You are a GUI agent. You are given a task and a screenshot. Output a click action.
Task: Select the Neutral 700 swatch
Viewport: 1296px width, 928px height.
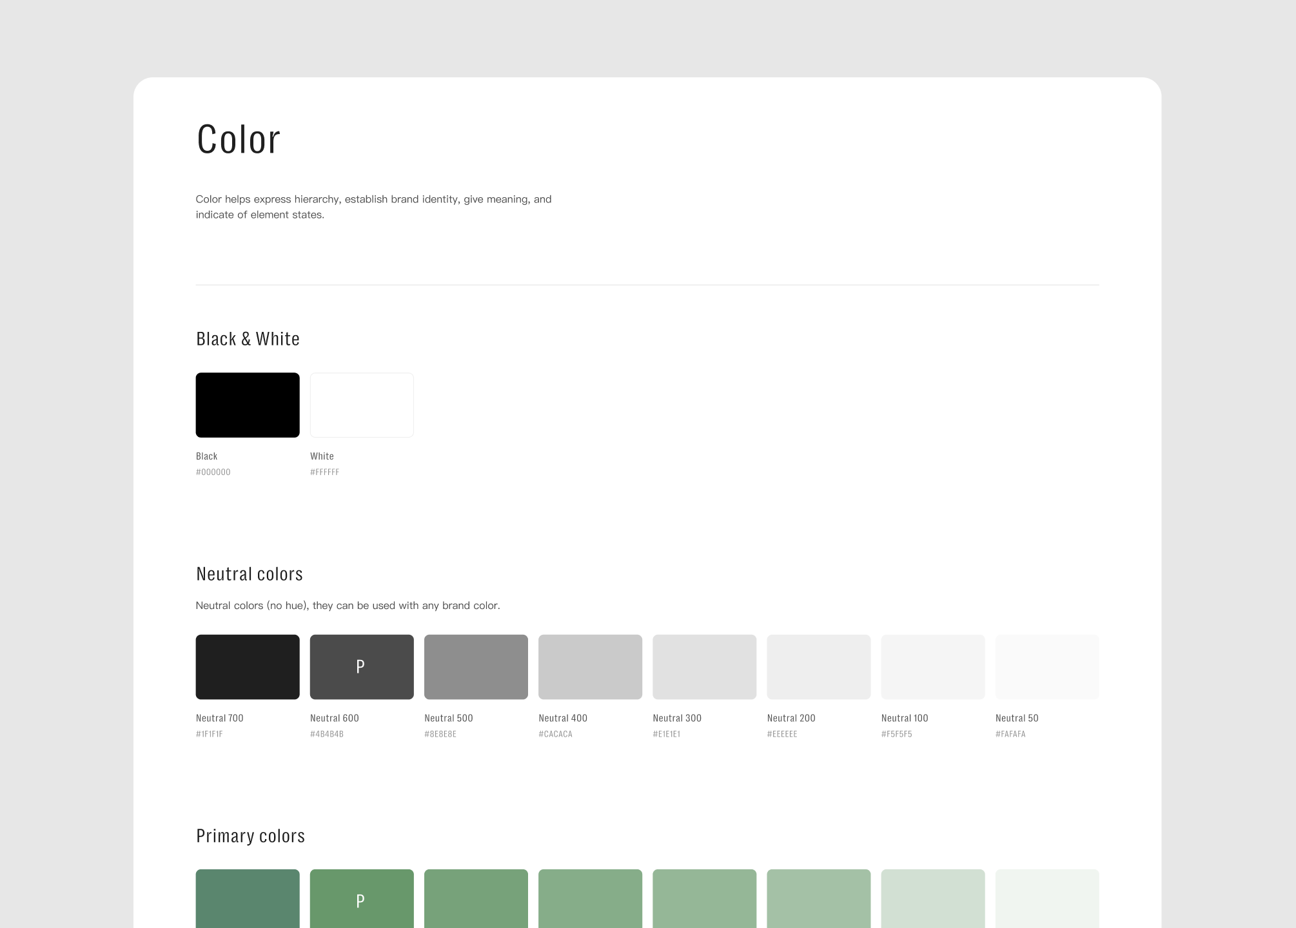pyautogui.click(x=248, y=666)
